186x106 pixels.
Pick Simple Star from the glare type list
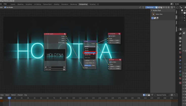(x=90, y=55)
